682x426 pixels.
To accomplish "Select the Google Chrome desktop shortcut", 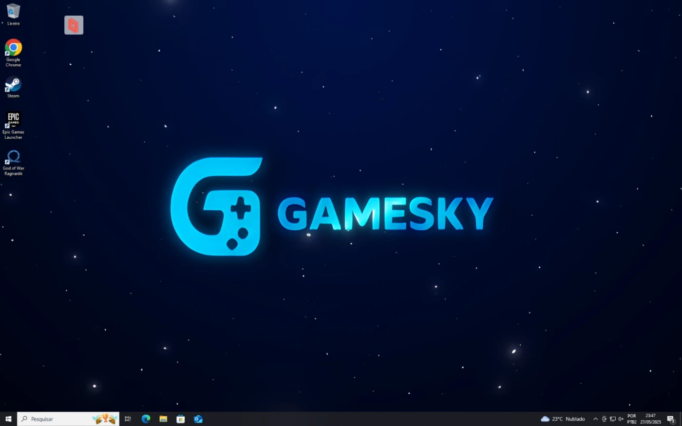I will click(13, 53).
